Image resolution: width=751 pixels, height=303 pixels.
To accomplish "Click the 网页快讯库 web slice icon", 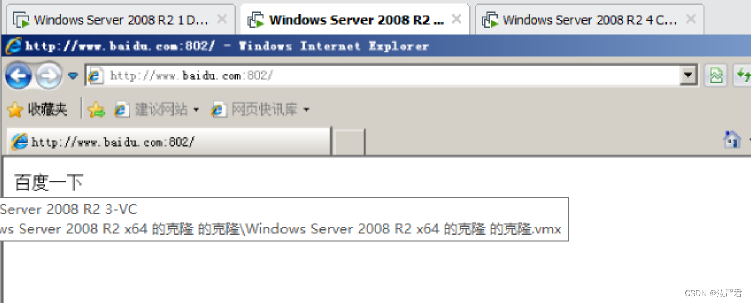I will (218, 109).
